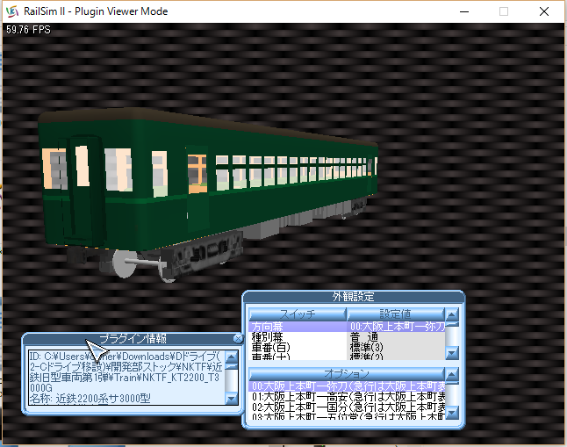
Task: Click the scroll-down arrow in the plugin info box
Action: tap(232, 398)
